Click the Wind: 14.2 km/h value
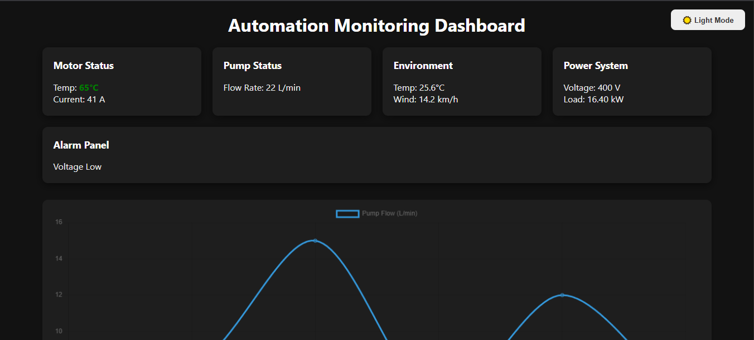The height and width of the screenshot is (340, 754). [426, 99]
